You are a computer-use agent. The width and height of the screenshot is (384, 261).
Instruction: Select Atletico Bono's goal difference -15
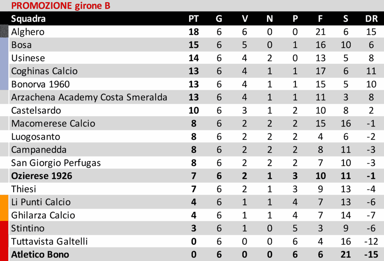pyautogui.click(x=371, y=255)
